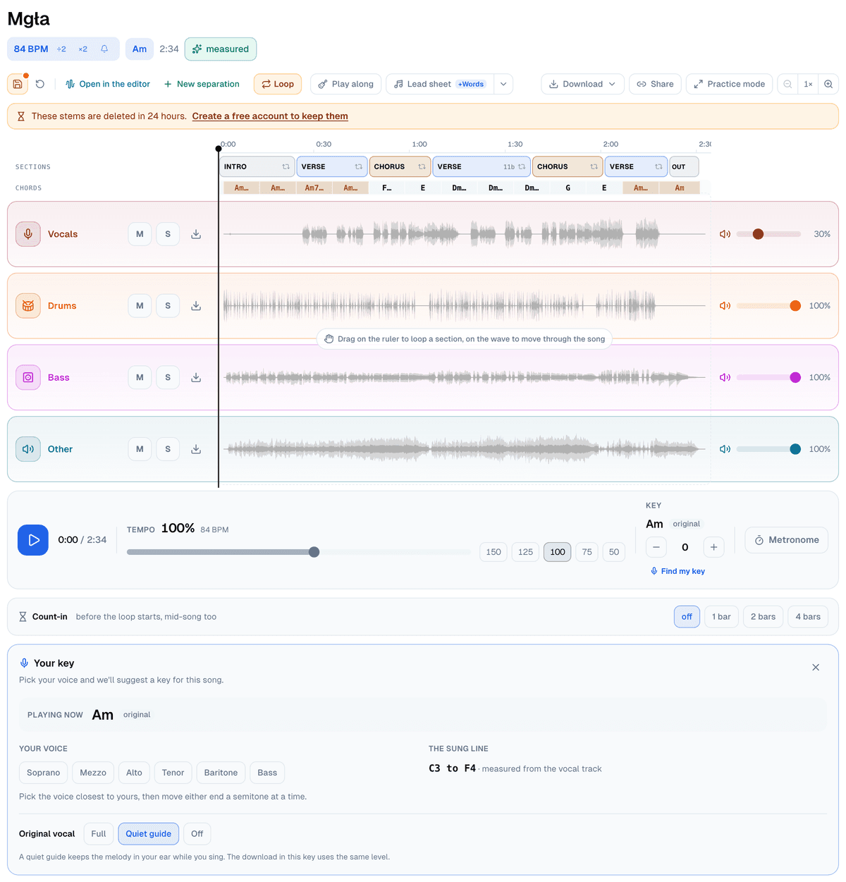Turn original vocal Off
Image resolution: width=846 pixels, height=882 pixels.
[197, 834]
